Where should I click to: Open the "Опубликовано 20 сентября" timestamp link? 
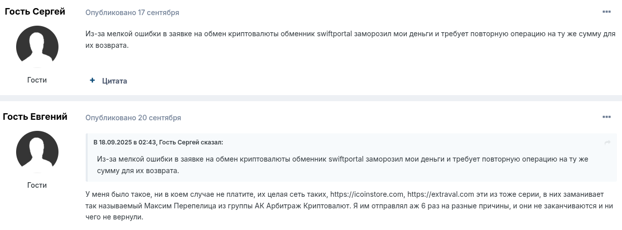click(x=133, y=118)
